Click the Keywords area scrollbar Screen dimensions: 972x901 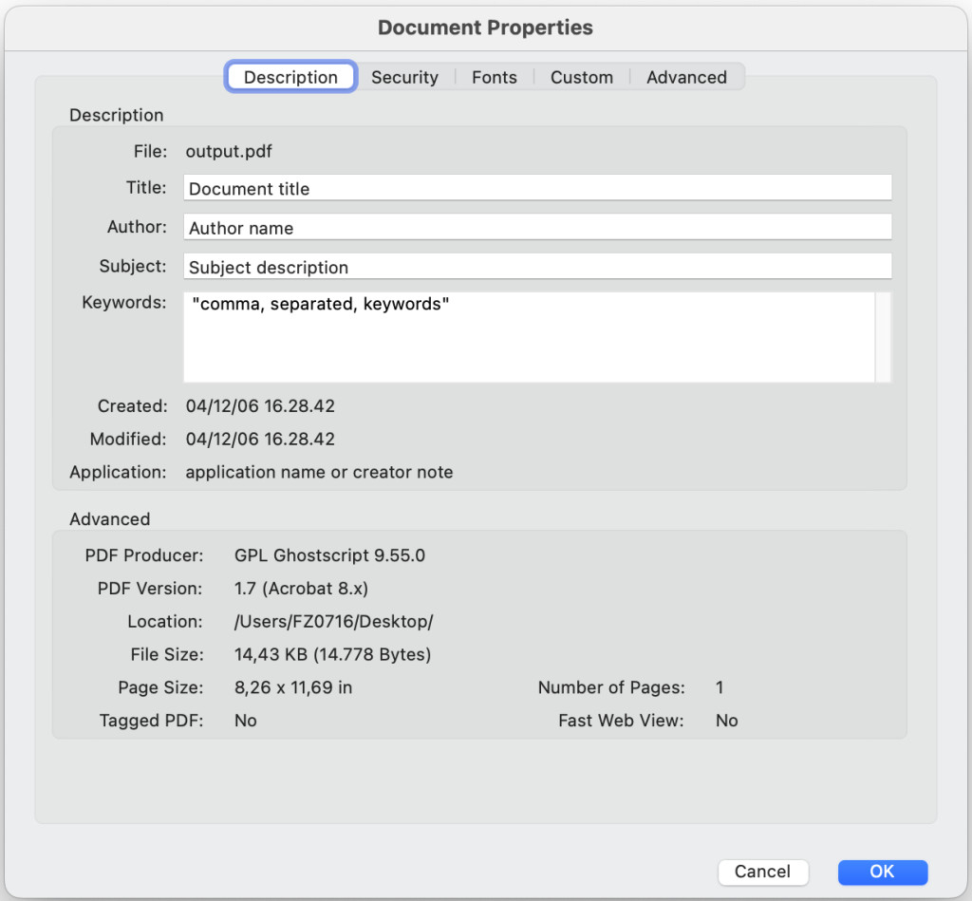(x=884, y=337)
